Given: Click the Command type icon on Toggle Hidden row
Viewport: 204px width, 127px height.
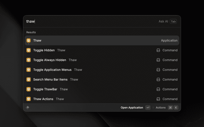Looking at the screenshot, I should [158, 50].
